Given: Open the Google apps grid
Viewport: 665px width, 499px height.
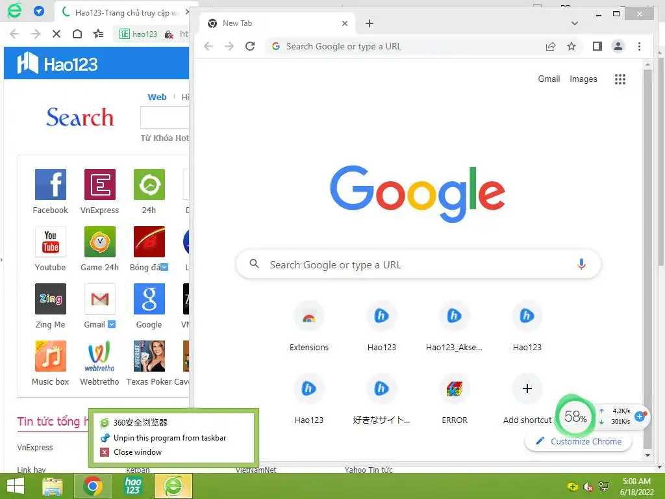Looking at the screenshot, I should [620, 79].
